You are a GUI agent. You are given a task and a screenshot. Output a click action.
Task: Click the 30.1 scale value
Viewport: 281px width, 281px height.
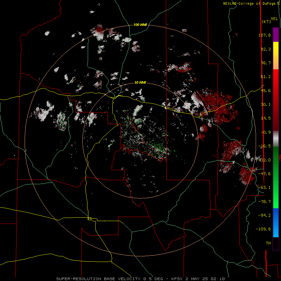tap(266, 105)
